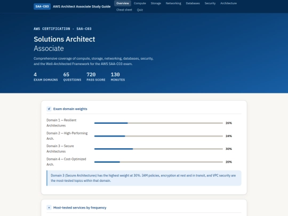Click the 30% value for Domain 3

click(x=229, y=149)
